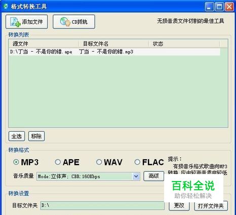The width and height of the screenshot is (236, 215).
Task: Click the 目标文件名 column header
Action: click(x=113, y=44)
